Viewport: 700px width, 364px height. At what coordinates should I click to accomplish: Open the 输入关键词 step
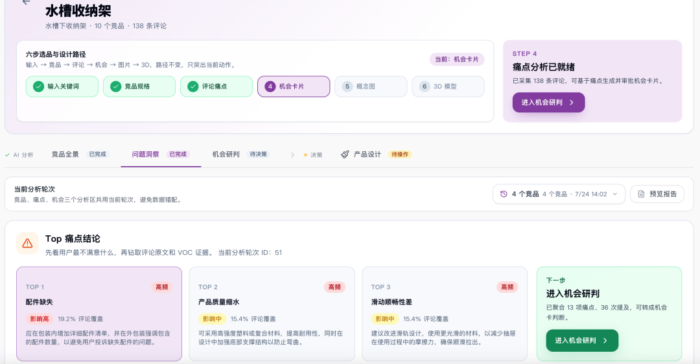pos(62,87)
